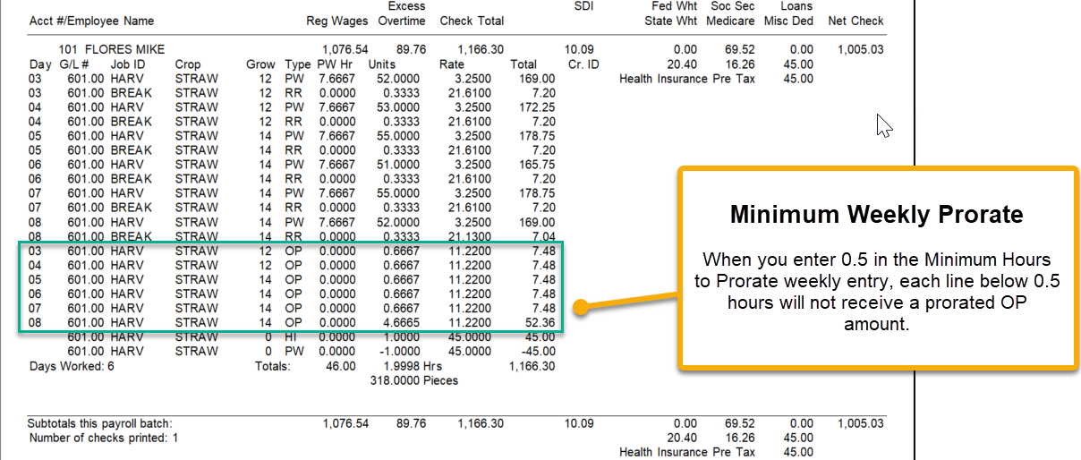The height and width of the screenshot is (460, 1081).
Task: Click the Minimum Weekly Prorate callout title
Action: tap(877, 216)
